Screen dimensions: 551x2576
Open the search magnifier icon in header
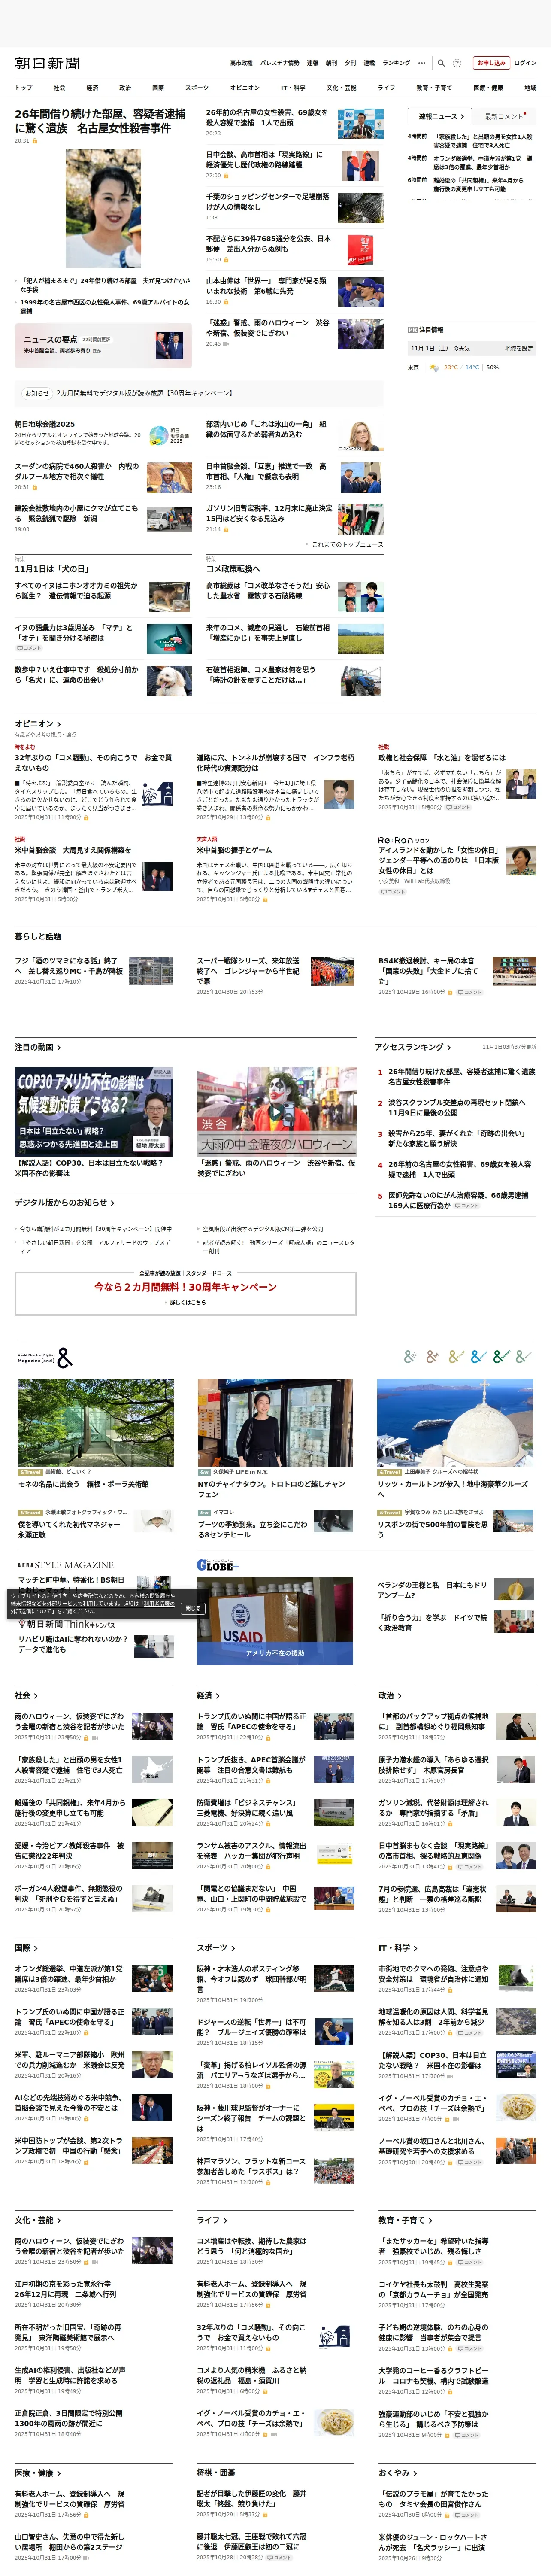[x=441, y=63]
